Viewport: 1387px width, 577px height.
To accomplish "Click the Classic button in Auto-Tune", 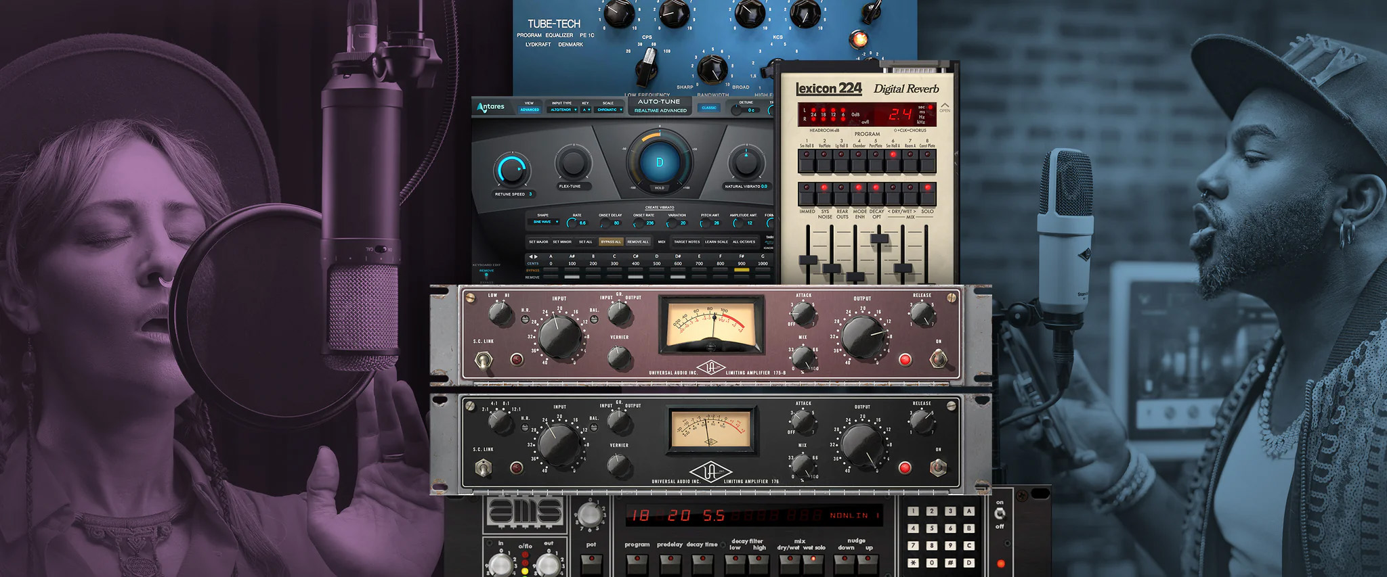I will click(x=709, y=108).
